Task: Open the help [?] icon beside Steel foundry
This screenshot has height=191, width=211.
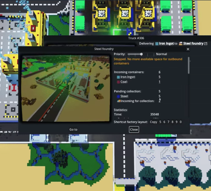Action: (x=206, y=44)
